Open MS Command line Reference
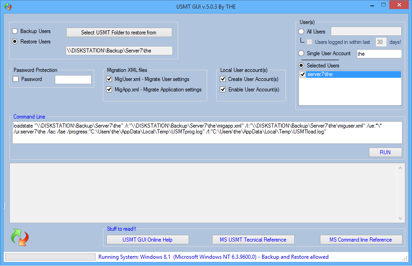Image resolution: width=412 pixels, height=266 pixels. tap(361, 239)
